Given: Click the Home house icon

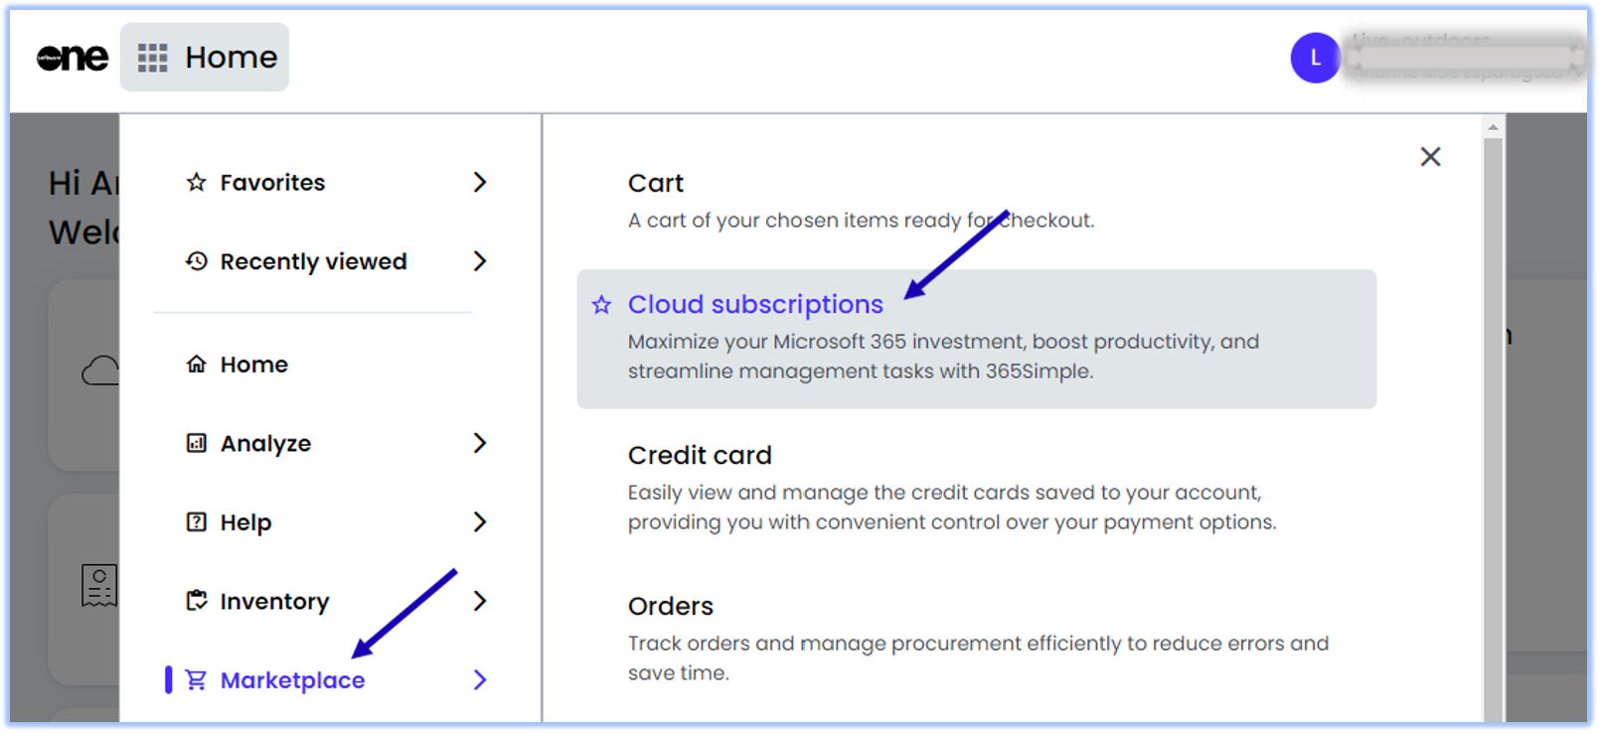Looking at the screenshot, I should [197, 365].
